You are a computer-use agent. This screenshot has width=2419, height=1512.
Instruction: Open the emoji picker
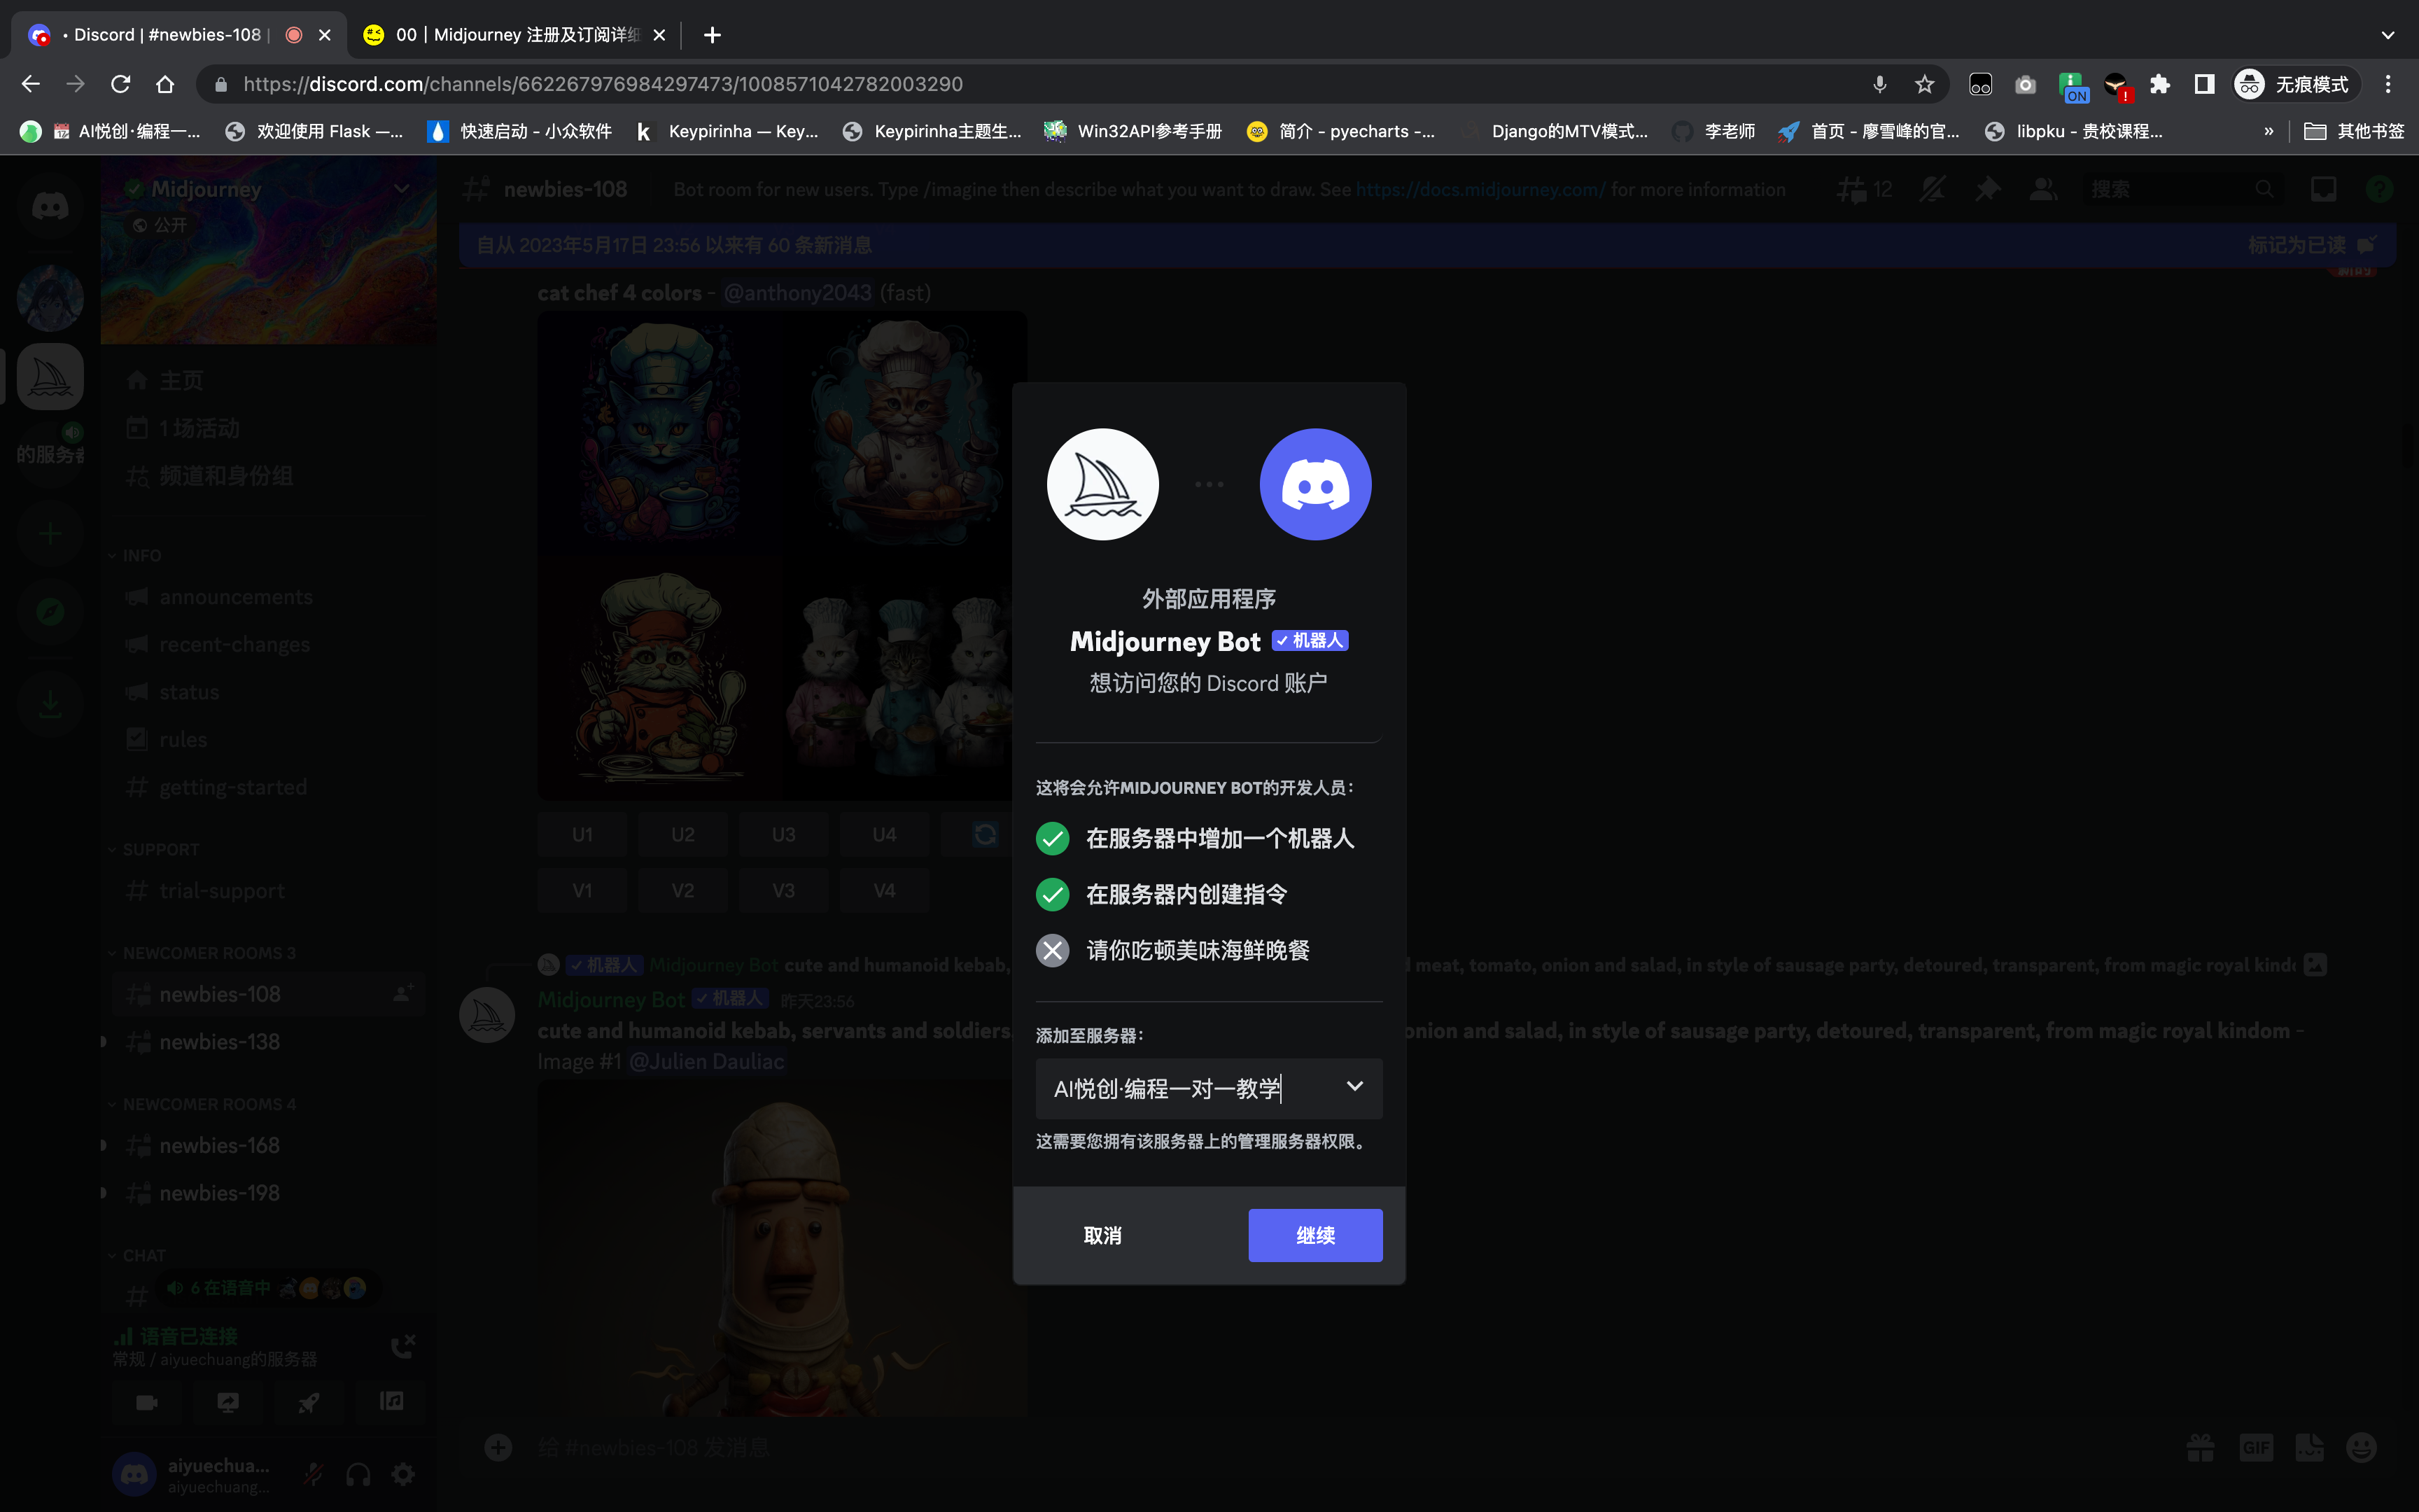coord(2361,1447)
